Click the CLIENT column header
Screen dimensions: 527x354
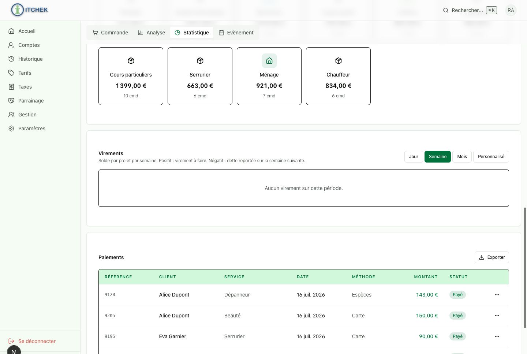(168, 277)
